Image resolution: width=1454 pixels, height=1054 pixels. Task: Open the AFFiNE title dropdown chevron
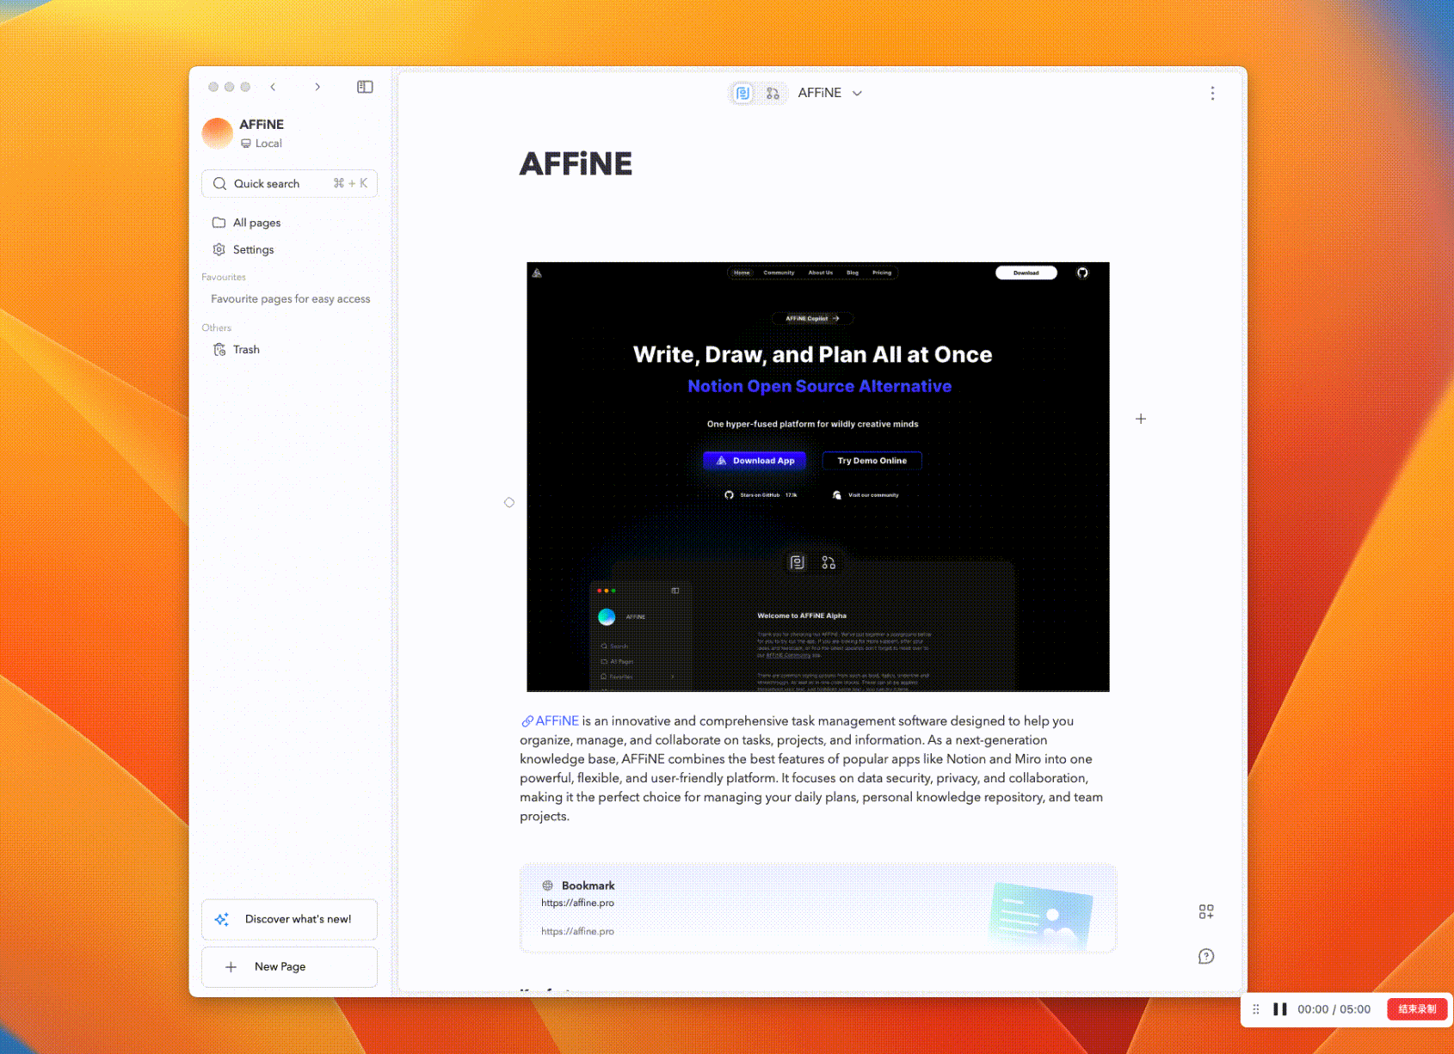pos(857,93)
